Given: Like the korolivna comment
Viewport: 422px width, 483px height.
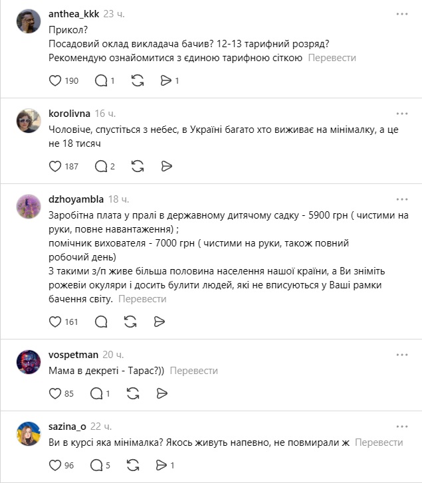Looking at the screenshot, I should 56,166.
